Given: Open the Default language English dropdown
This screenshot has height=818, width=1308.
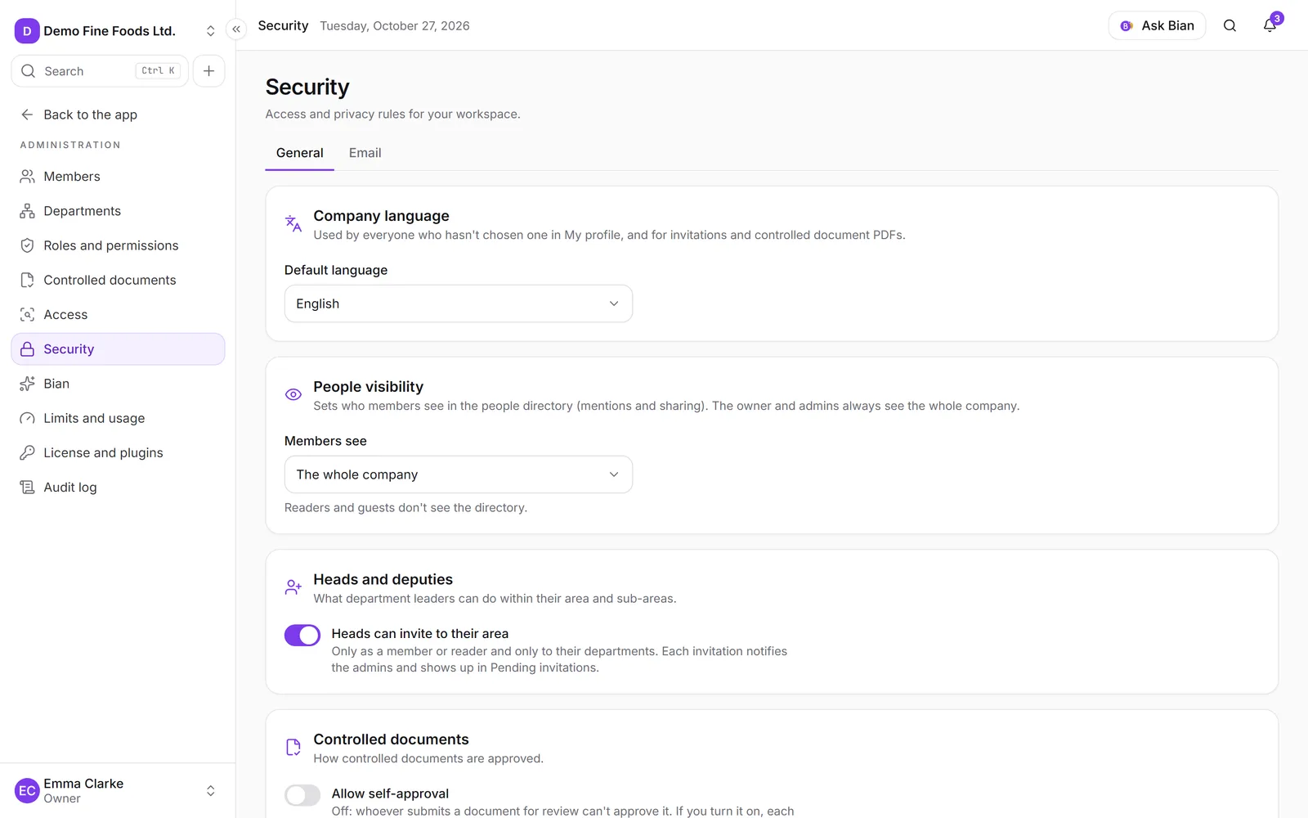Looking at the screenshot, I should (x=459, y=303).
